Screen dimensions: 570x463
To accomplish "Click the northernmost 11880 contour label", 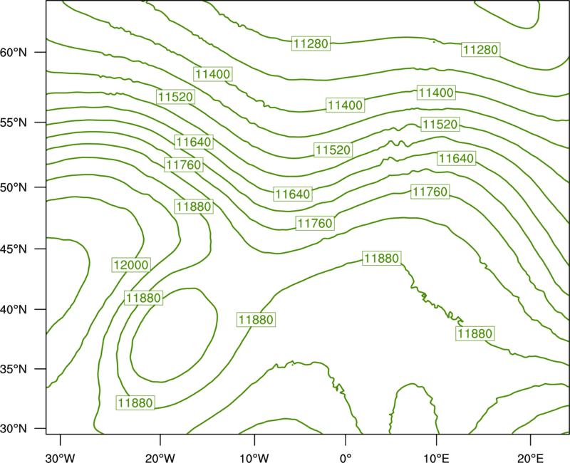I will (x=194, y=207).
